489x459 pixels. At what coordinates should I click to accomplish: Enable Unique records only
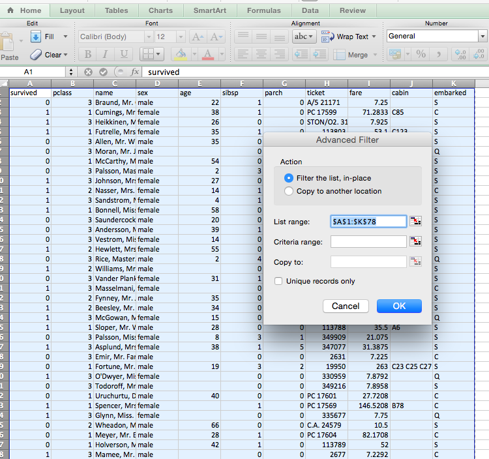click(278, 281)
